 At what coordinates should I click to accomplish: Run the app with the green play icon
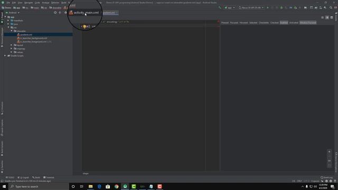pyautogui.click(x=268, y=7)
